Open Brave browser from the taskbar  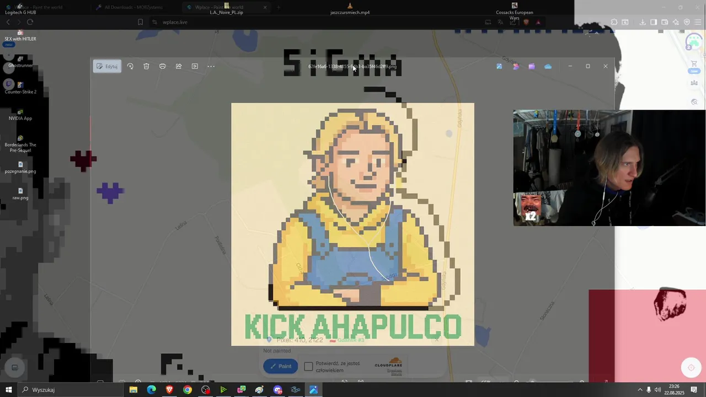[x=169, y=390]
